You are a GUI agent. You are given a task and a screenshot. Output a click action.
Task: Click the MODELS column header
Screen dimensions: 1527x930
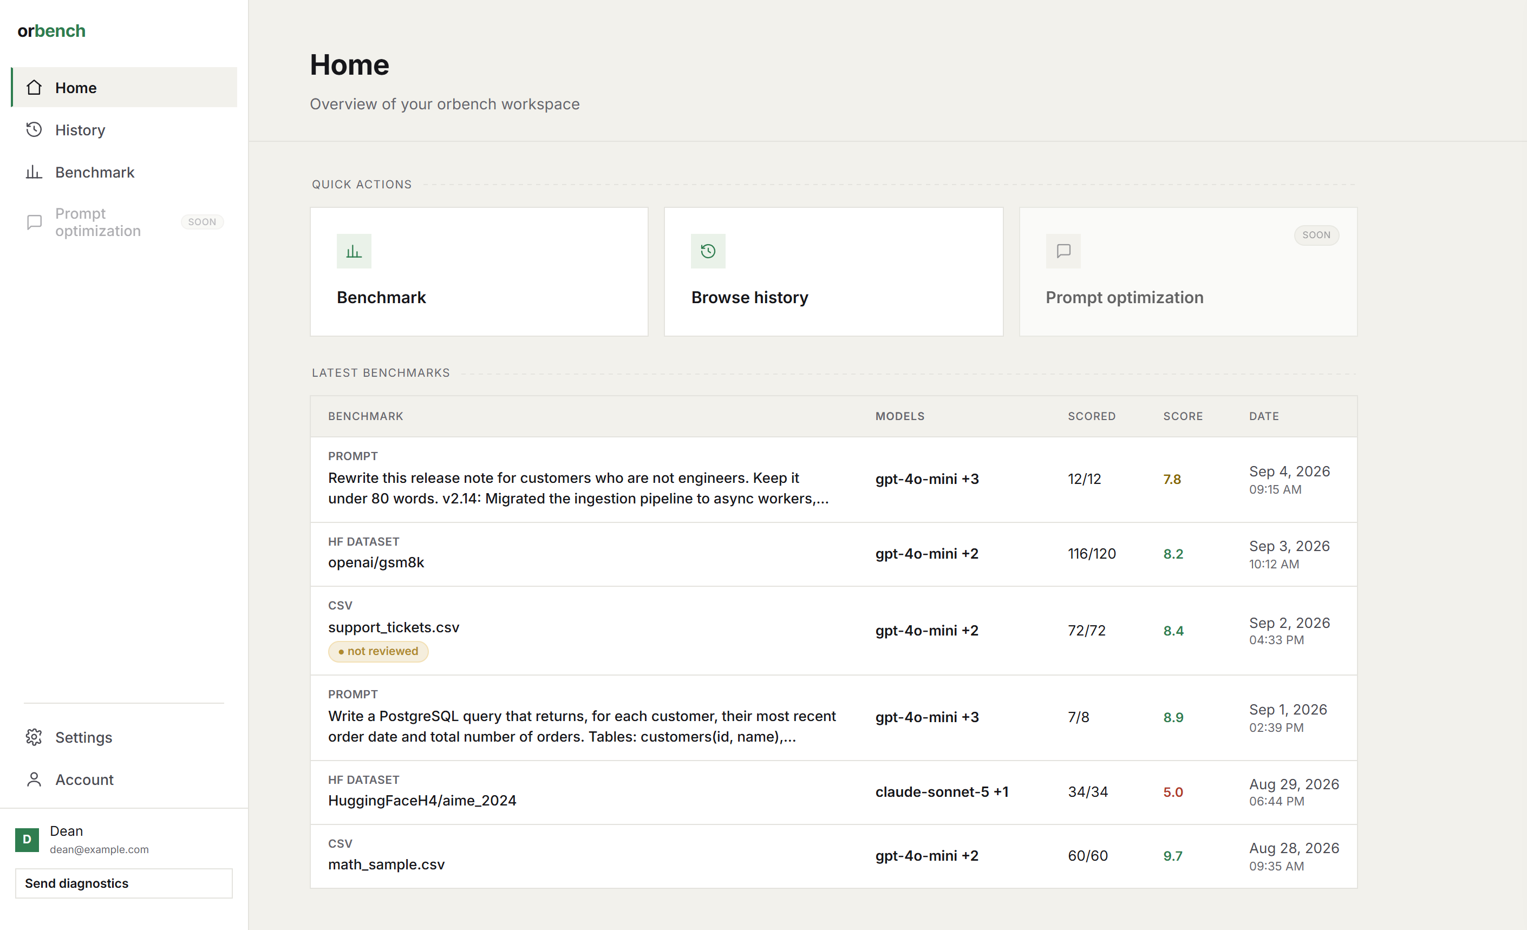pos(899,416)
